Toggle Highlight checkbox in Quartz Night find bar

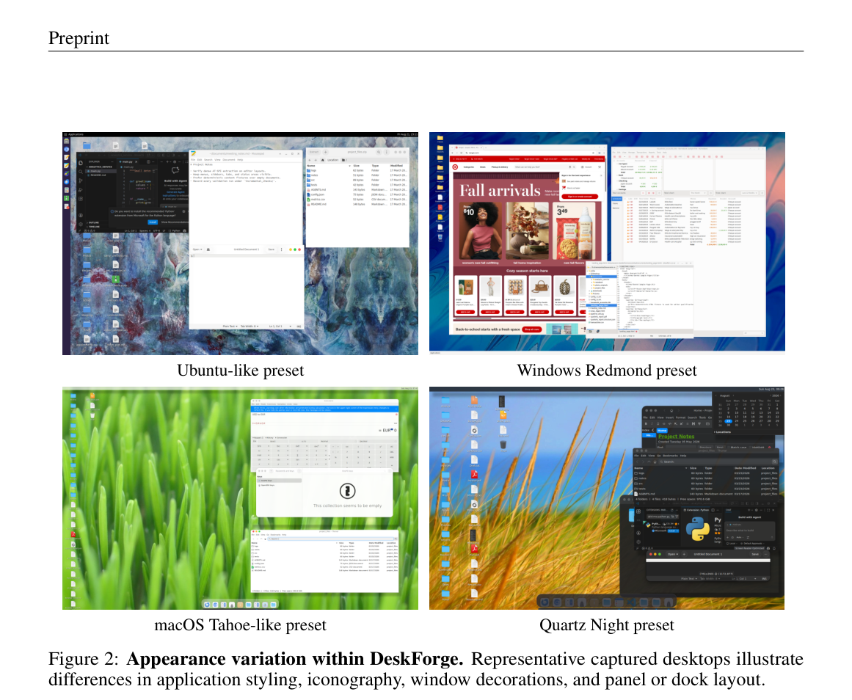point(750,448)
